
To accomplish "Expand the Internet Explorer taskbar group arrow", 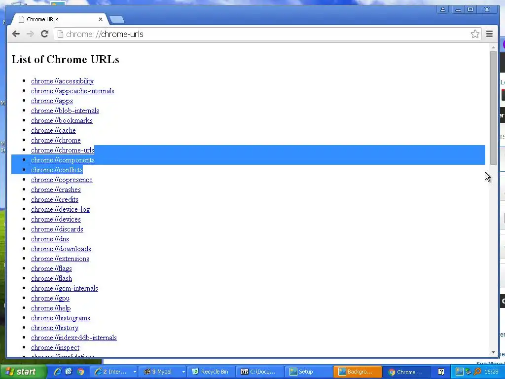I will pos(135,372).
